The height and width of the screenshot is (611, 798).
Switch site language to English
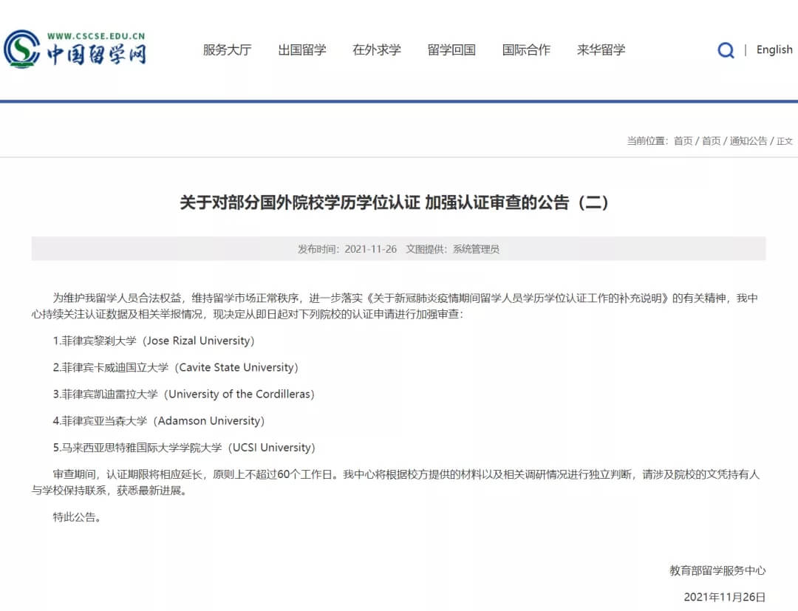tap(774, 50)
